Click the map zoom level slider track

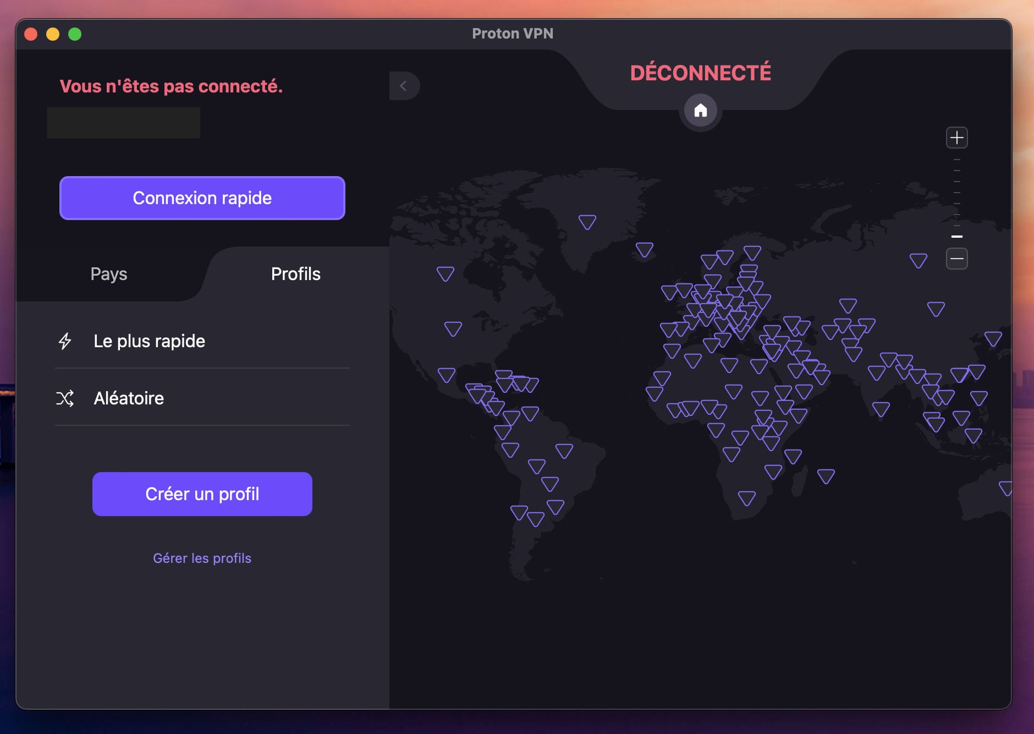point(956,198)
